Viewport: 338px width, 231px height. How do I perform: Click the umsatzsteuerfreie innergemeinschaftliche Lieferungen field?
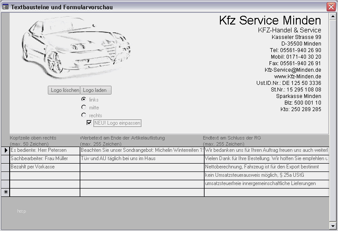click(266, 184)
